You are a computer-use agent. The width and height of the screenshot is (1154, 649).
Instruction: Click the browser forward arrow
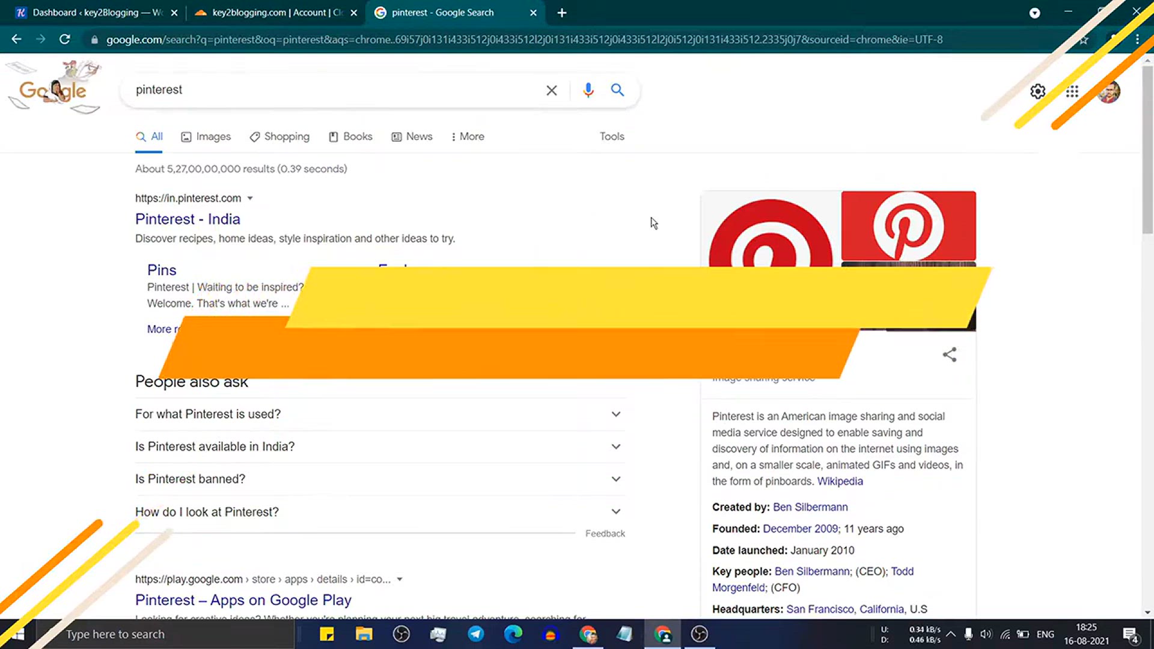click(x=40, y=39)
